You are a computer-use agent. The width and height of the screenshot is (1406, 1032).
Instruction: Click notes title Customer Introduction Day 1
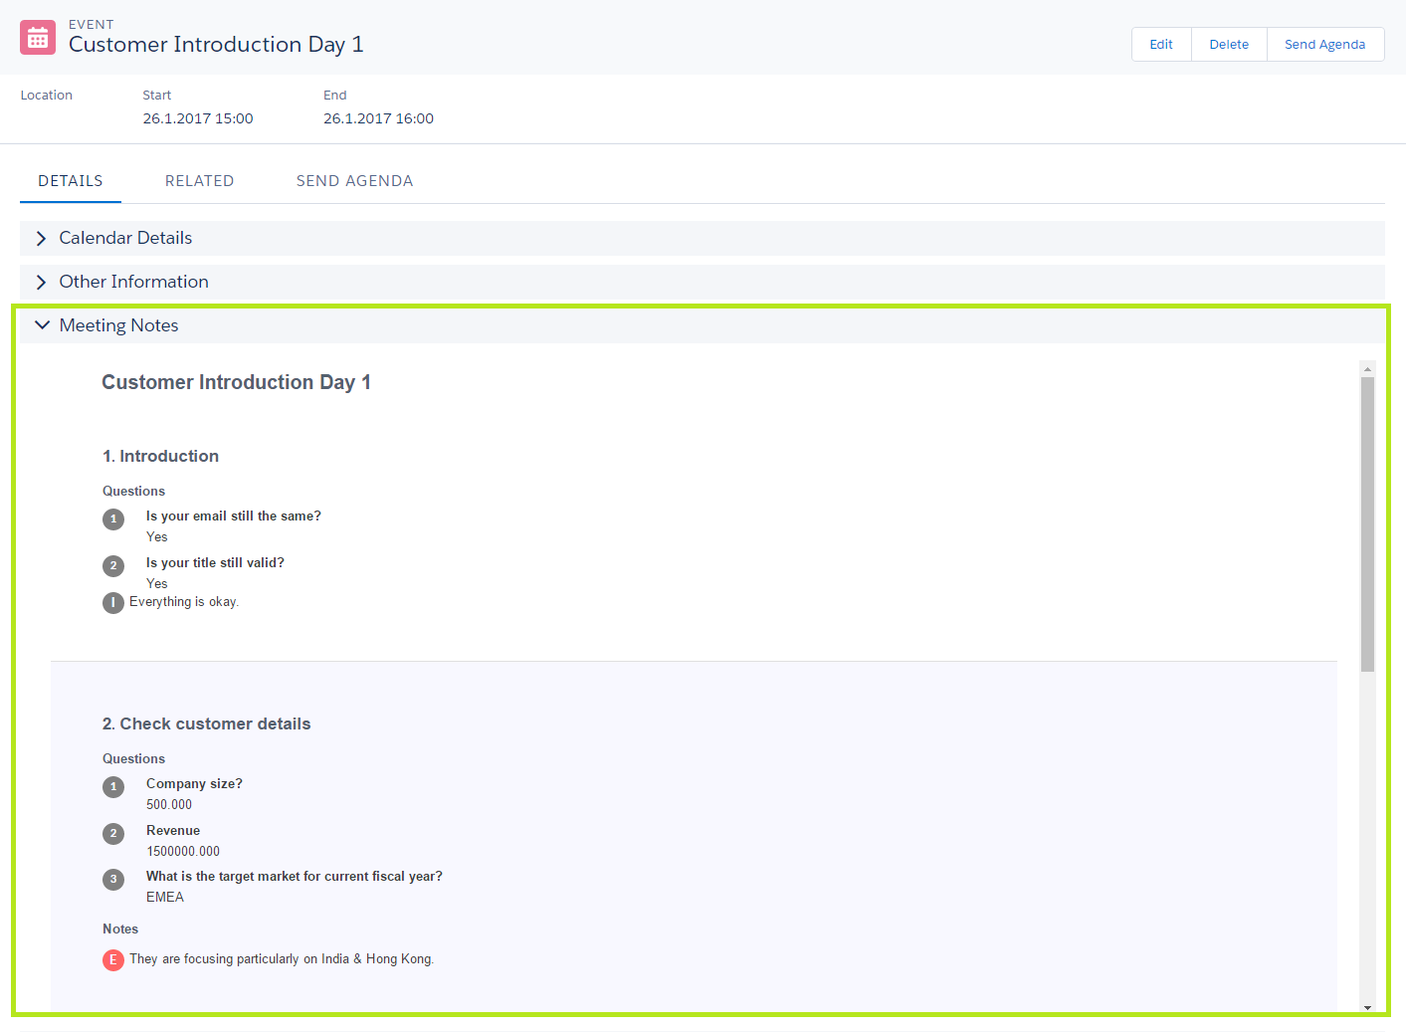(x=236, y=382)
